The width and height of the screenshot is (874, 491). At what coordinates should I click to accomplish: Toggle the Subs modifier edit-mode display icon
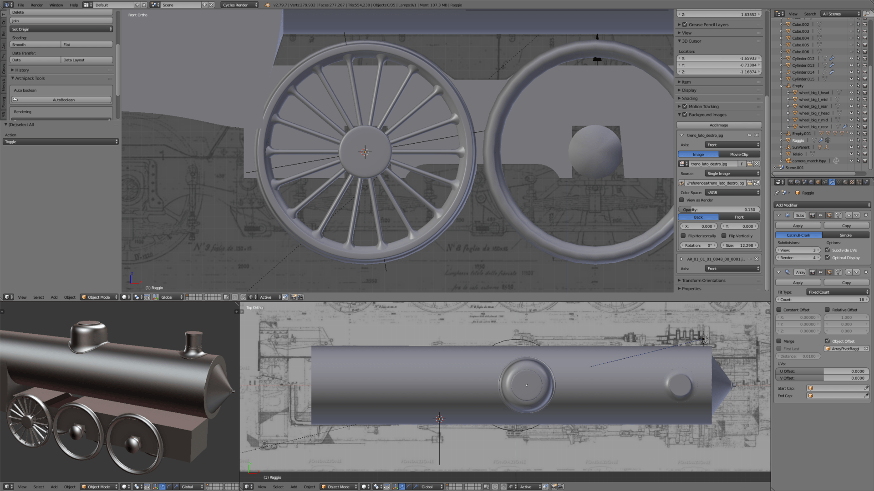[x=829, y=215]
